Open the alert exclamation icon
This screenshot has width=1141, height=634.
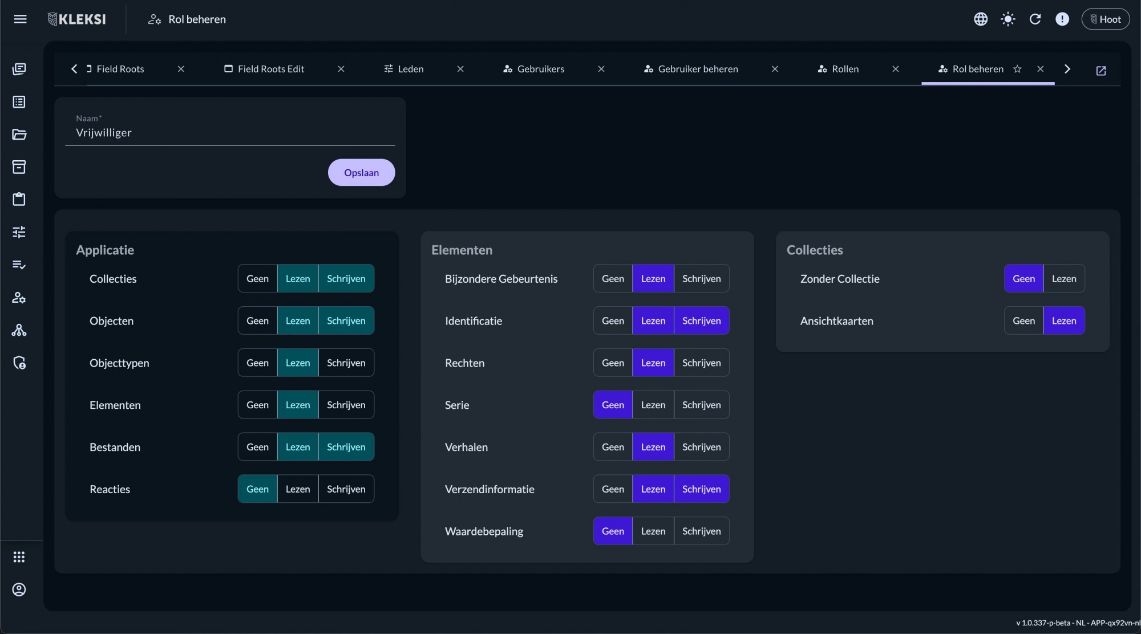[x=1062, y=19]
